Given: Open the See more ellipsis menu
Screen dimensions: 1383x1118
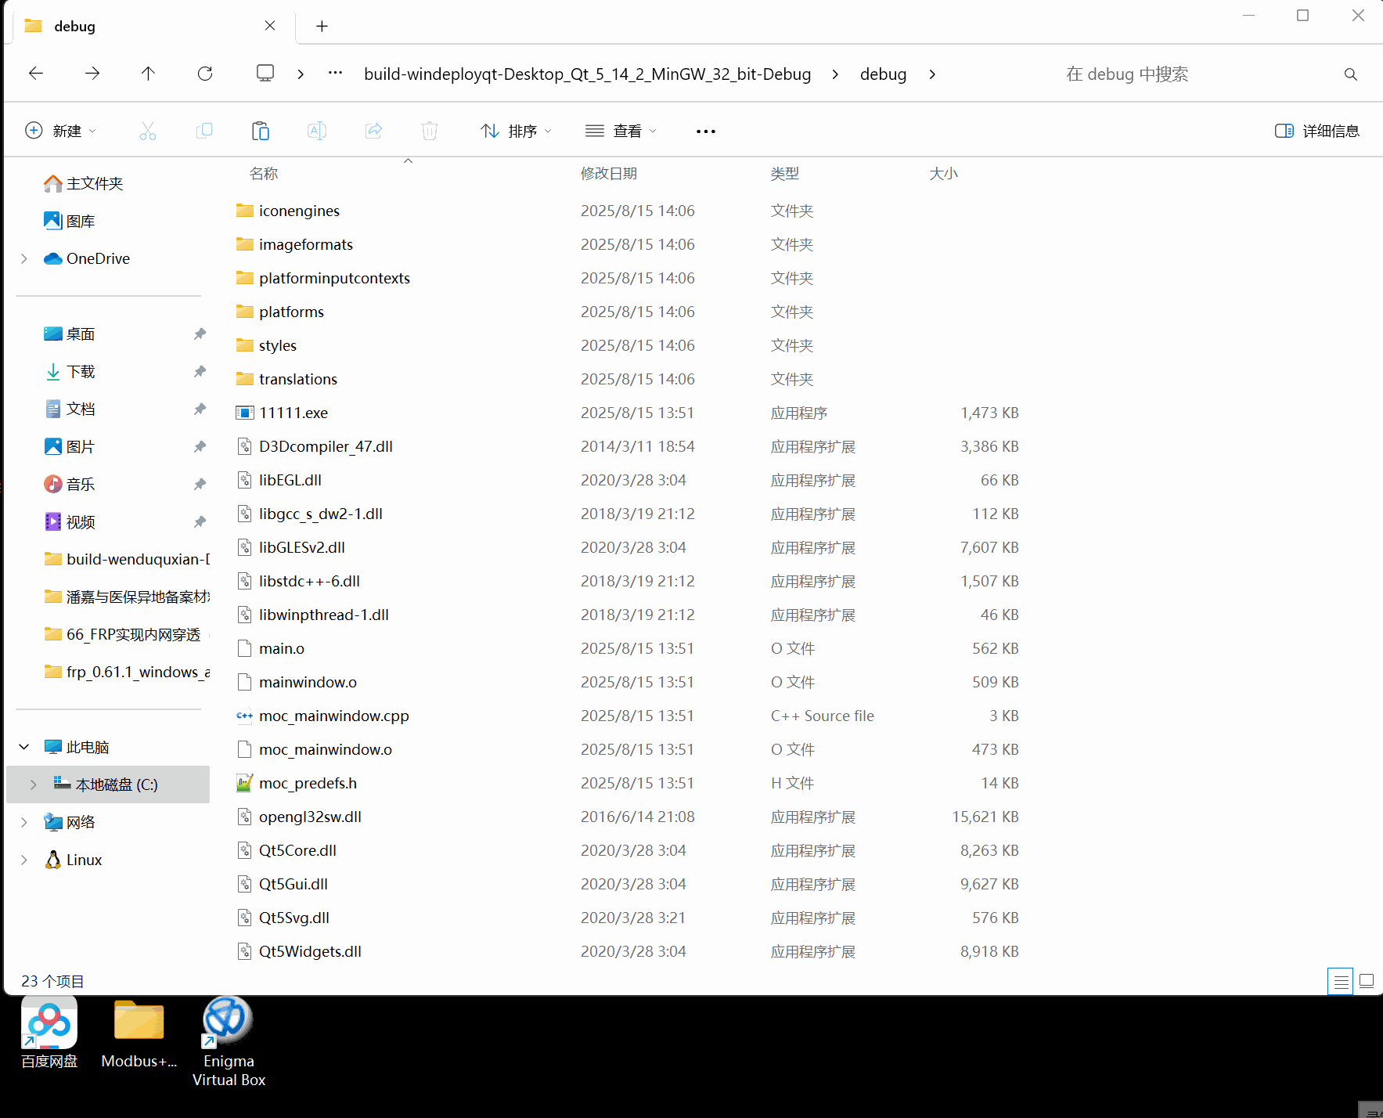Looking at the screenshot, I should point(706,132).
